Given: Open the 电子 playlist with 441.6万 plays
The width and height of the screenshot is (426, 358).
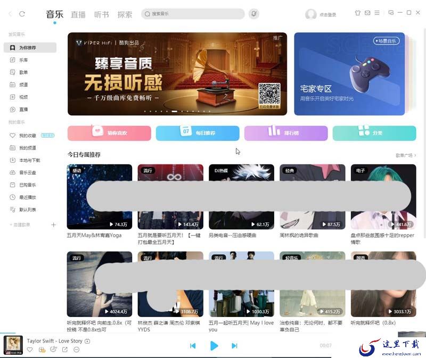Looking at the screenshot, I should 383,197.
